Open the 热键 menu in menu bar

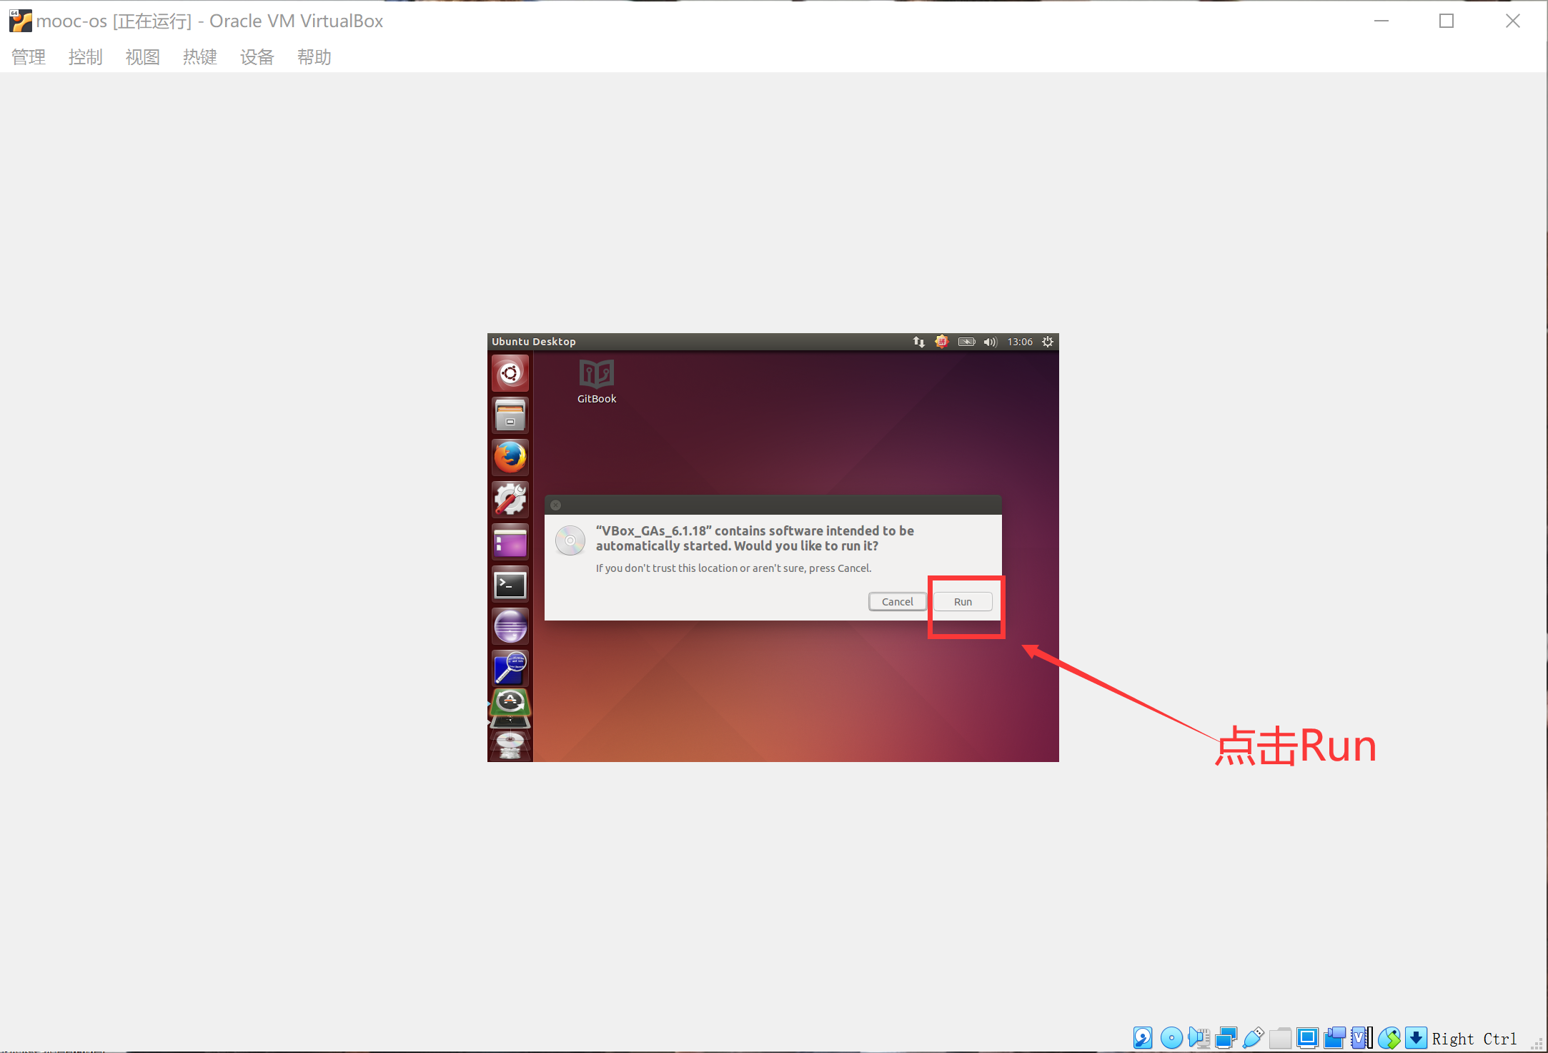pyautogui.click(x=199, y=57)
